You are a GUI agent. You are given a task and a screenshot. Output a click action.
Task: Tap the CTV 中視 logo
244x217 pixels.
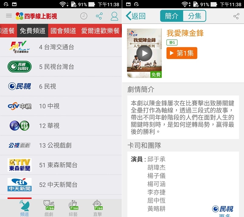coord(19,106)
